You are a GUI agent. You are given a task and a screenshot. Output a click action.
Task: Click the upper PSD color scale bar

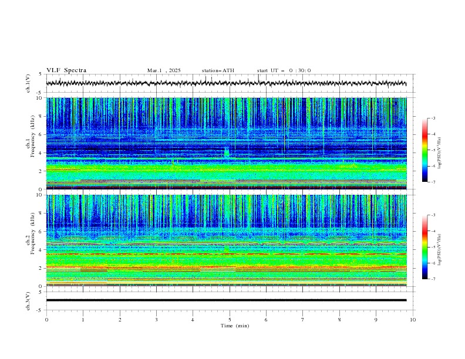pos(424,150)
